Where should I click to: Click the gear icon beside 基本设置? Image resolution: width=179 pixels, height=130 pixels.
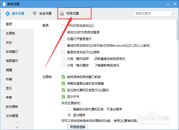tap(8, 14)
